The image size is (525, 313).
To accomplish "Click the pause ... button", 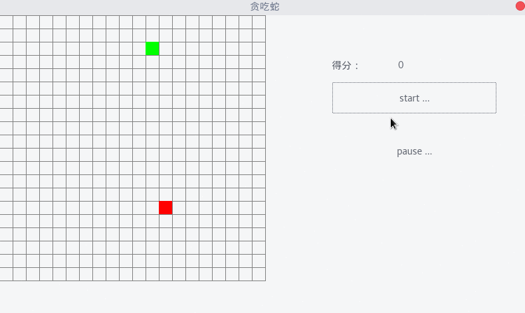I will point(414,151).
